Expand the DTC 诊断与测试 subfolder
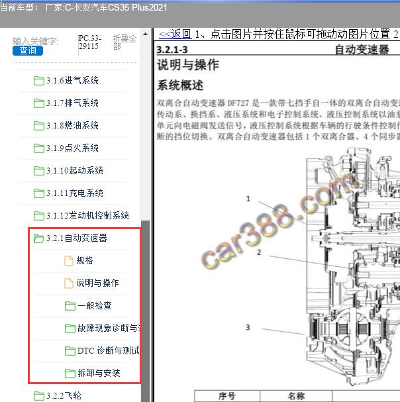This screenshot has width=400, height=402. coord(109,351)
